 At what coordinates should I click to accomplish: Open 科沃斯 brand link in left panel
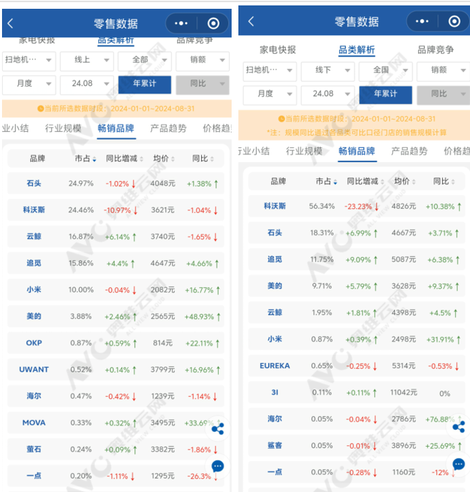pos(34,210)
